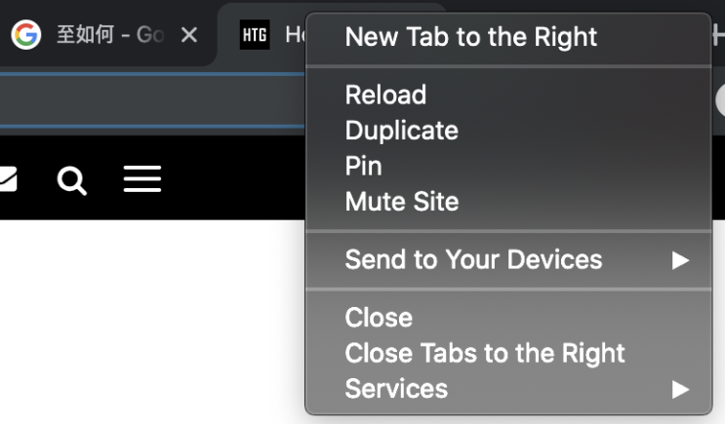Choose Close in the tab context menu

(379, 318)
